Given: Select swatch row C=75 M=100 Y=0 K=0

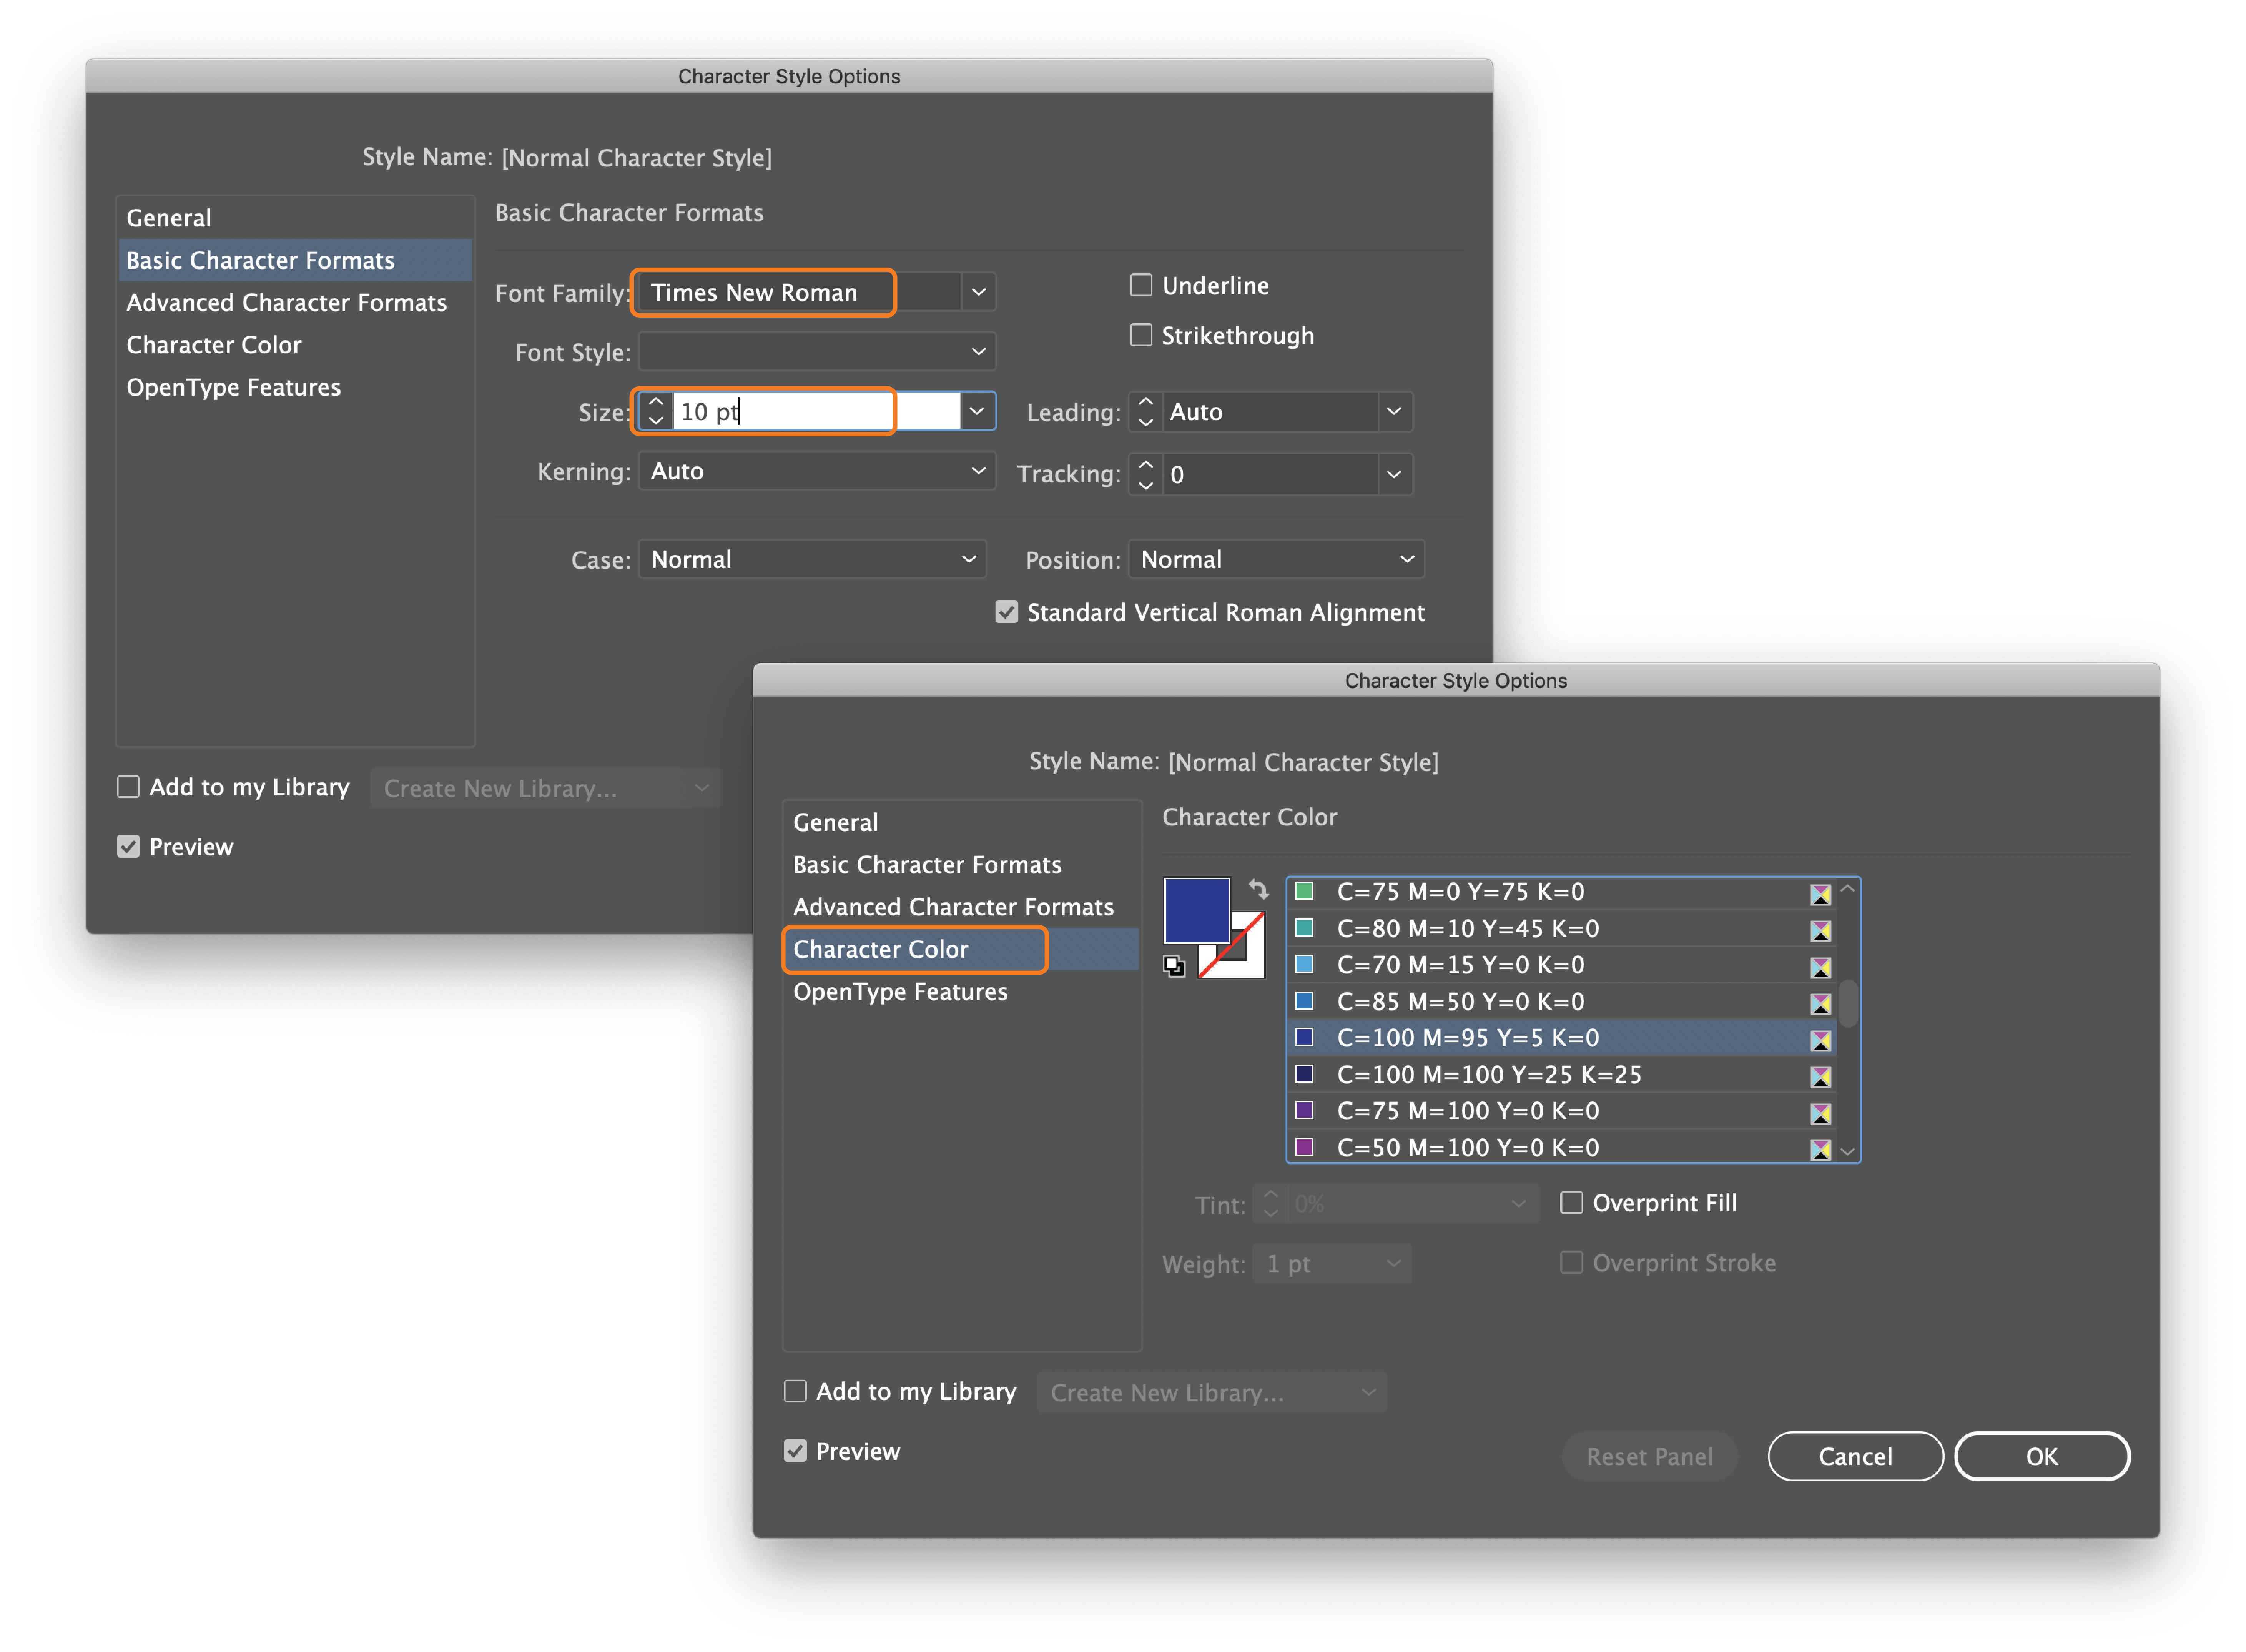Looking at the screenshot, I should (x=1562, y=1111).
